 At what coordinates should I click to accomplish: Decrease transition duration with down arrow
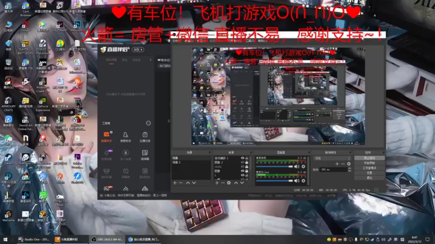coord(349,171)
